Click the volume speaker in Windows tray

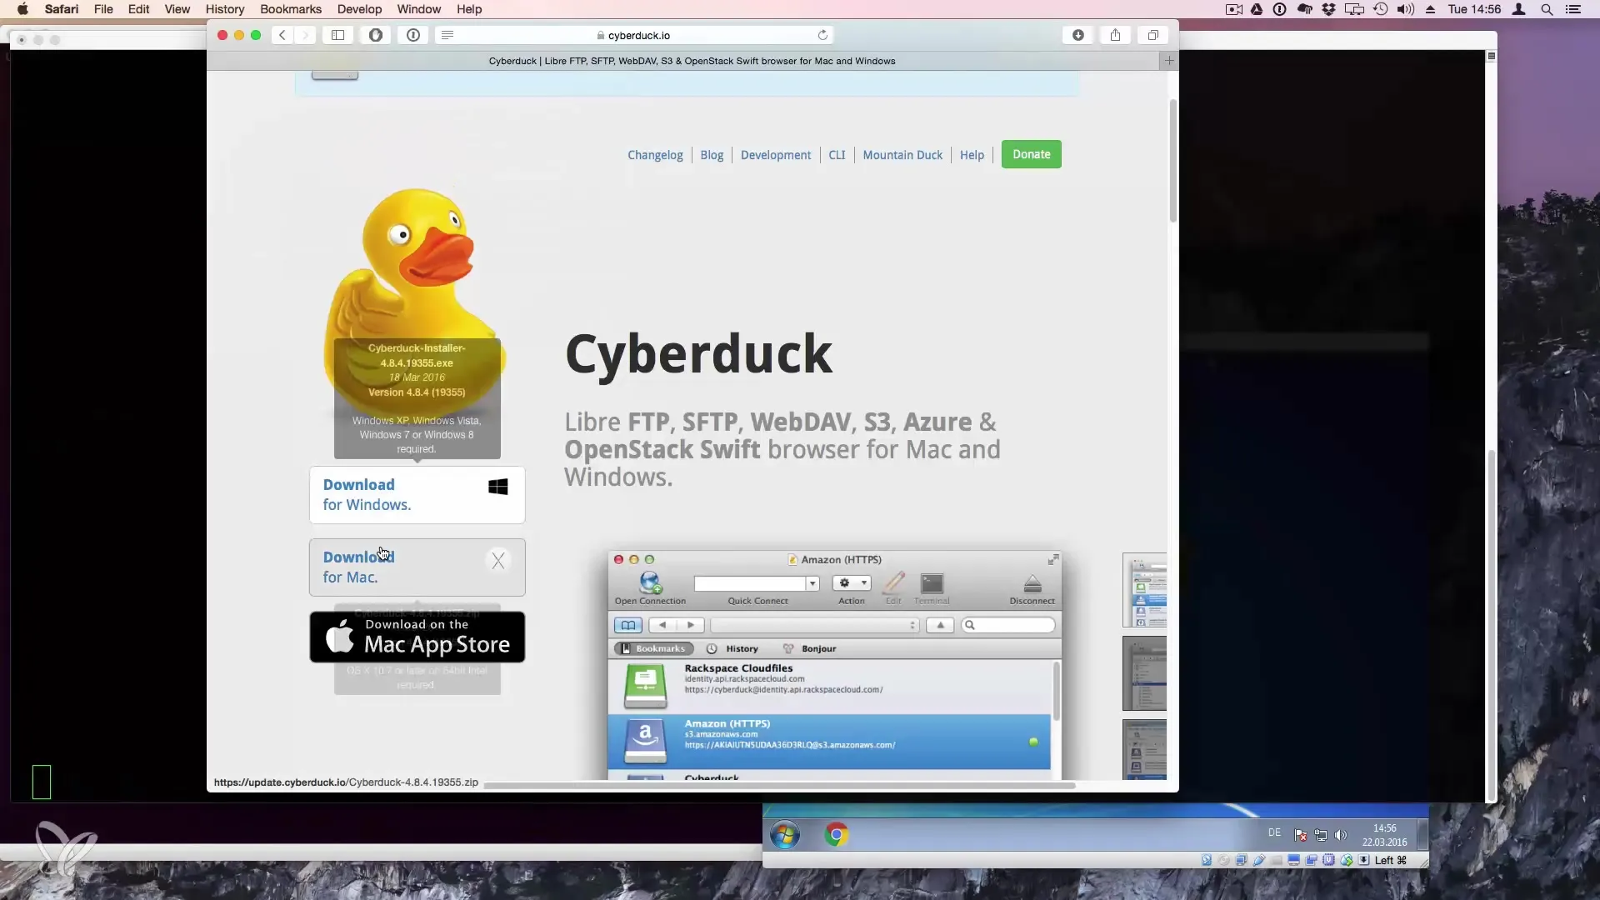(1340, 834)
